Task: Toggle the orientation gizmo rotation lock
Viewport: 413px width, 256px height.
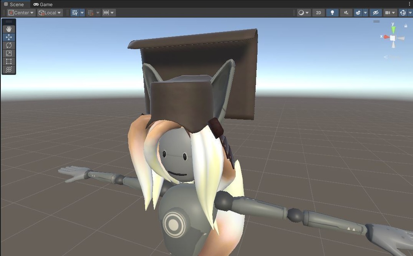Action: (406, 25)
